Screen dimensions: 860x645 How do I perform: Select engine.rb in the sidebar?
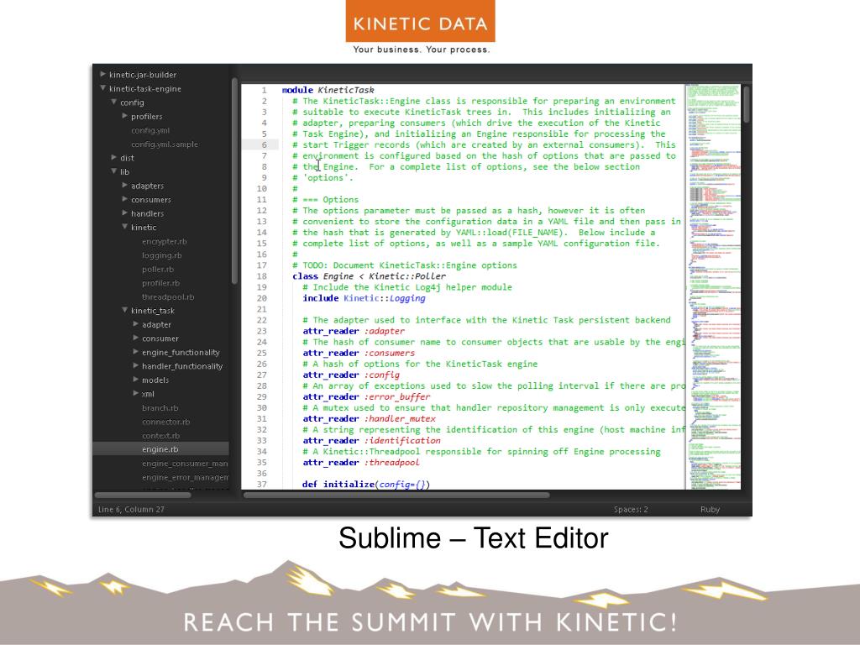pos(160,448)
